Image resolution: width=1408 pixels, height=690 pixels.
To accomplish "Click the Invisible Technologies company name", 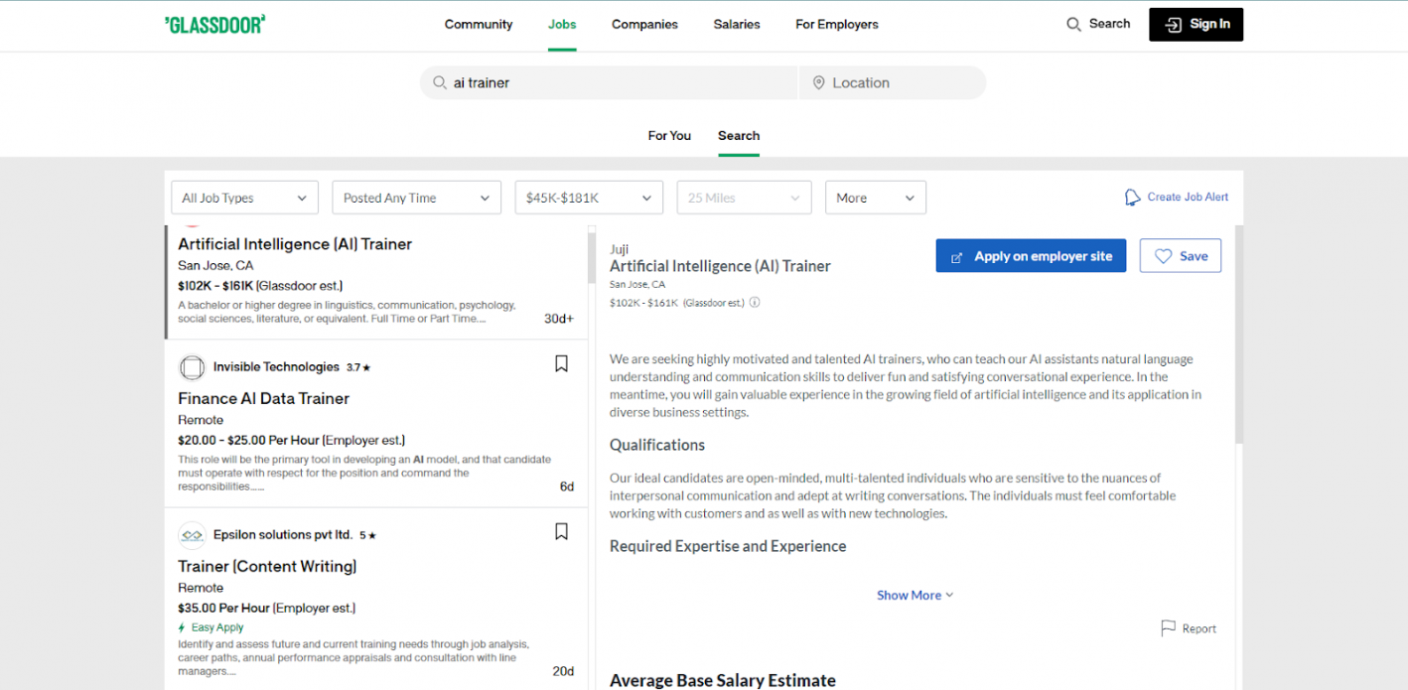I will (x=276, y=367).
